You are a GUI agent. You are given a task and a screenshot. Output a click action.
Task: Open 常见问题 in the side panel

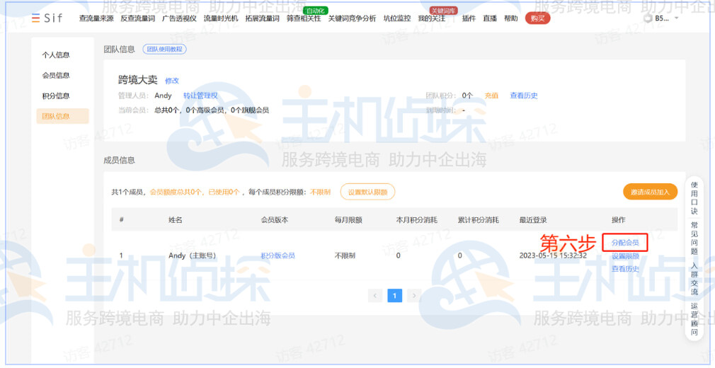point(694,238)
